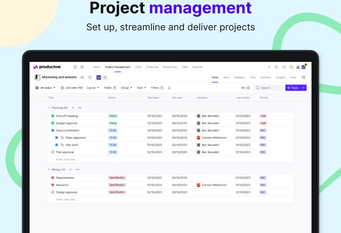Open the Task button dropdown arrow
Screen dimensions: 341x233
click(x=304, y=88)
